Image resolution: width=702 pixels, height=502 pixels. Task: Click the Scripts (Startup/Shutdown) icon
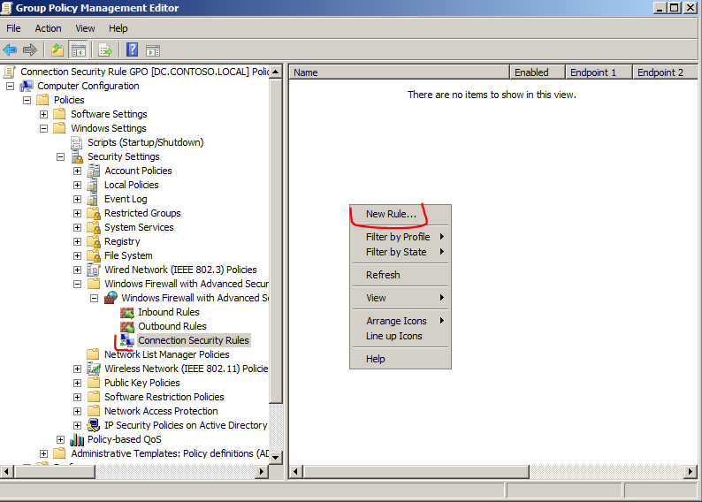coord(77,142)
